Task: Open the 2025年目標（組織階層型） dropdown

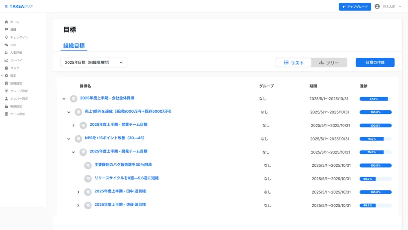Action: click(x=94, y=63)
